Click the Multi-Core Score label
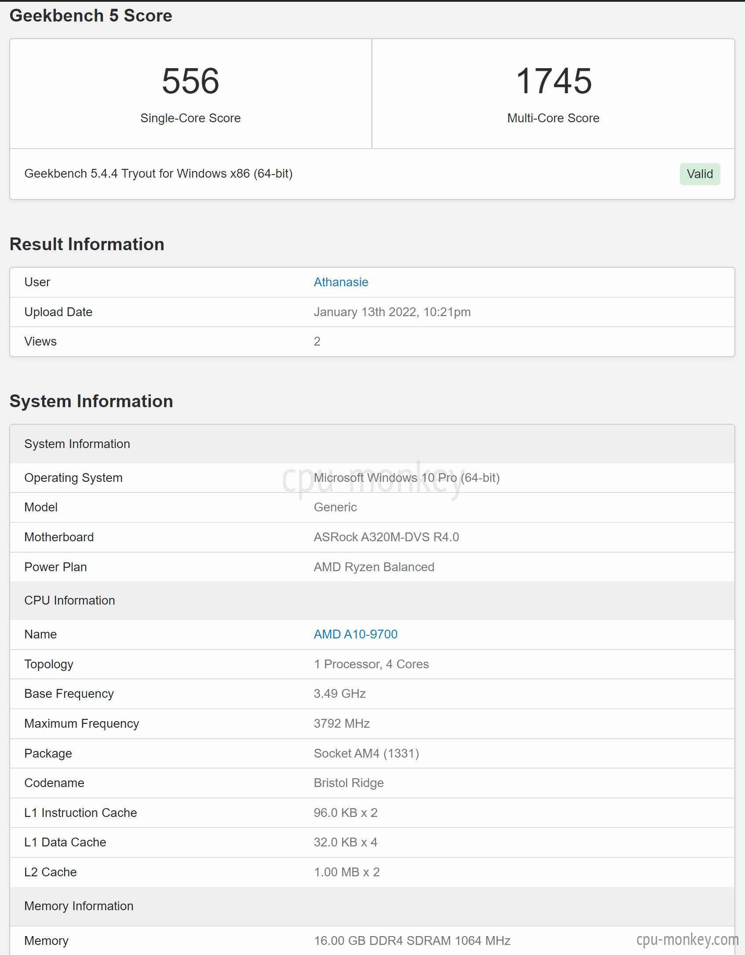 coord(553,118)
